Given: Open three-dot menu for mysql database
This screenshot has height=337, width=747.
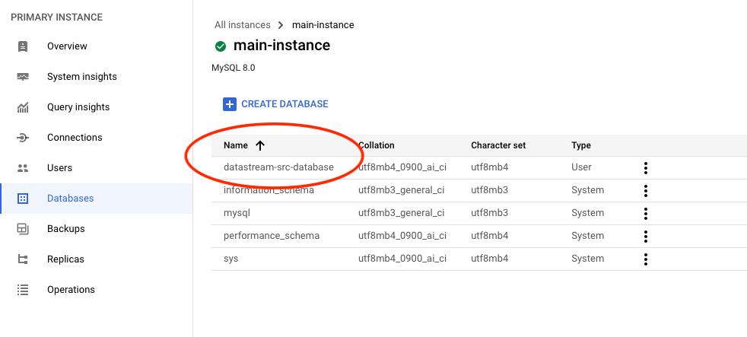Looking at the screenshot, I should click(645, 214).
